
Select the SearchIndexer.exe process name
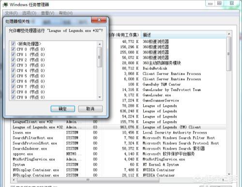(x=30, y=149)
